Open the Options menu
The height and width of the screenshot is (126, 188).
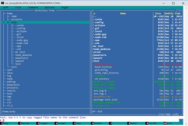49,7
